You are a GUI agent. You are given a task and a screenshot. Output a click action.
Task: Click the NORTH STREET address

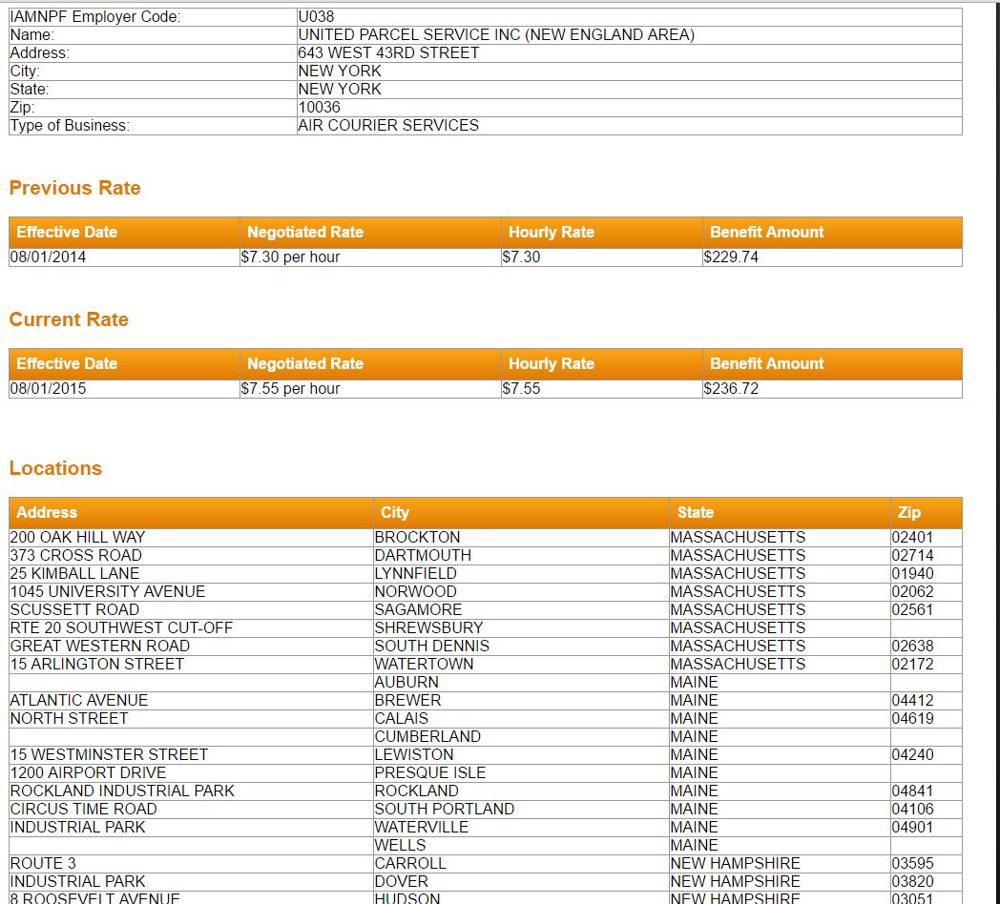coord(69,718)
